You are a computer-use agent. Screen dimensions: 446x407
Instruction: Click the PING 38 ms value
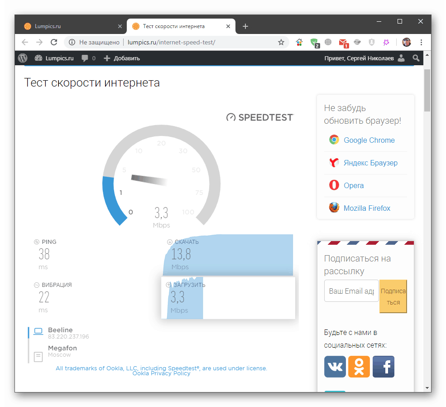coord(45,254)
